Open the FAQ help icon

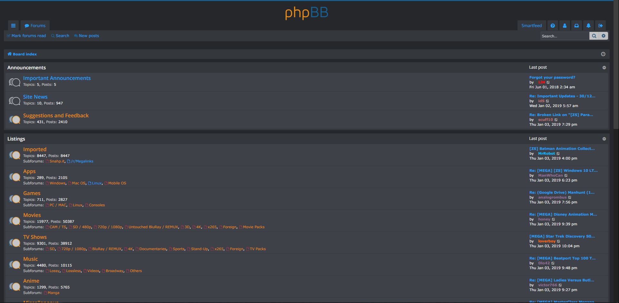[x=553, y=25]
